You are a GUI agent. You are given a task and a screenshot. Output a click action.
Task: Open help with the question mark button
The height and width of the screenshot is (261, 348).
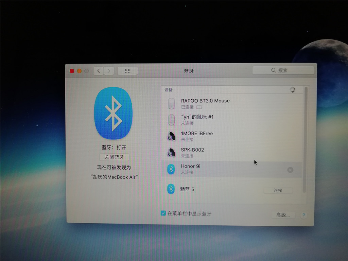tap(303, 215)
